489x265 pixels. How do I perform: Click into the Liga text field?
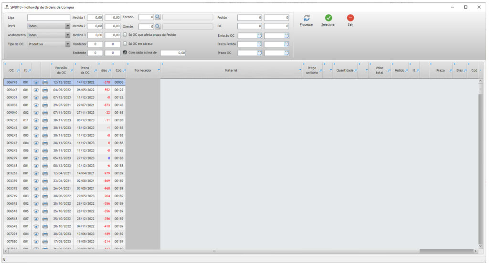click(x=48, y=17)
